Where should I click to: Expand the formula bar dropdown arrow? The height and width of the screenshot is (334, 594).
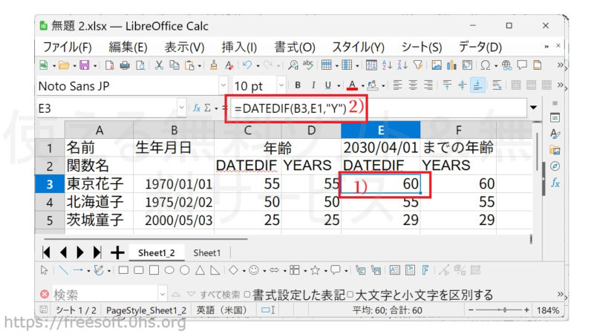533,108
